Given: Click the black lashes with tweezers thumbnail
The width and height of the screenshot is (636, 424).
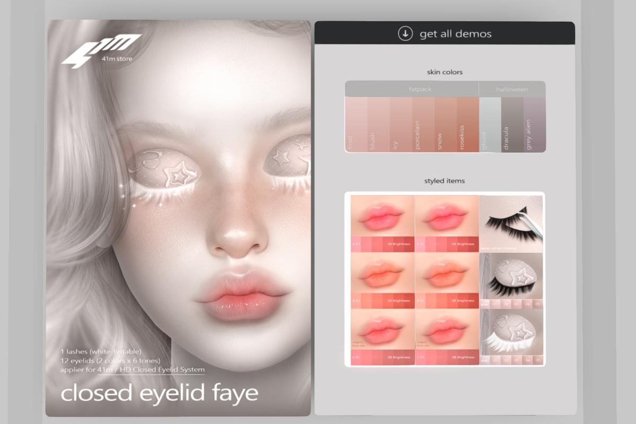Looking at the screenshot, I should click(511, 223).
